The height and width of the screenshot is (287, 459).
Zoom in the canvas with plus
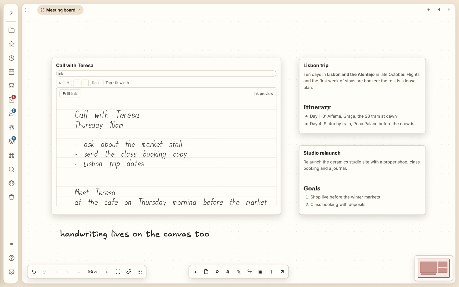[107, 272]
